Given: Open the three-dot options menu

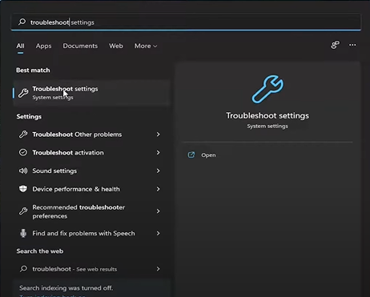Looking at the screenshot, I should [x=352, y=45].
